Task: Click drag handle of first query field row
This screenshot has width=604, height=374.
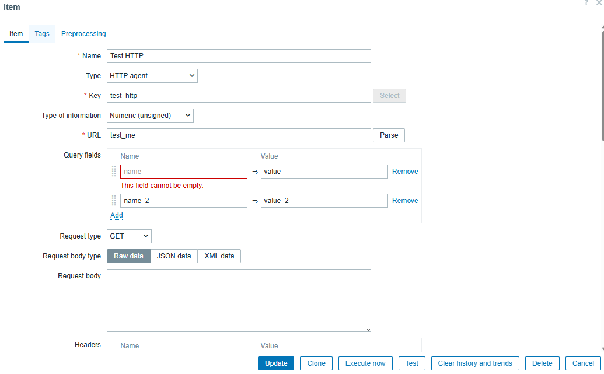Action: [x=114, y=172]
